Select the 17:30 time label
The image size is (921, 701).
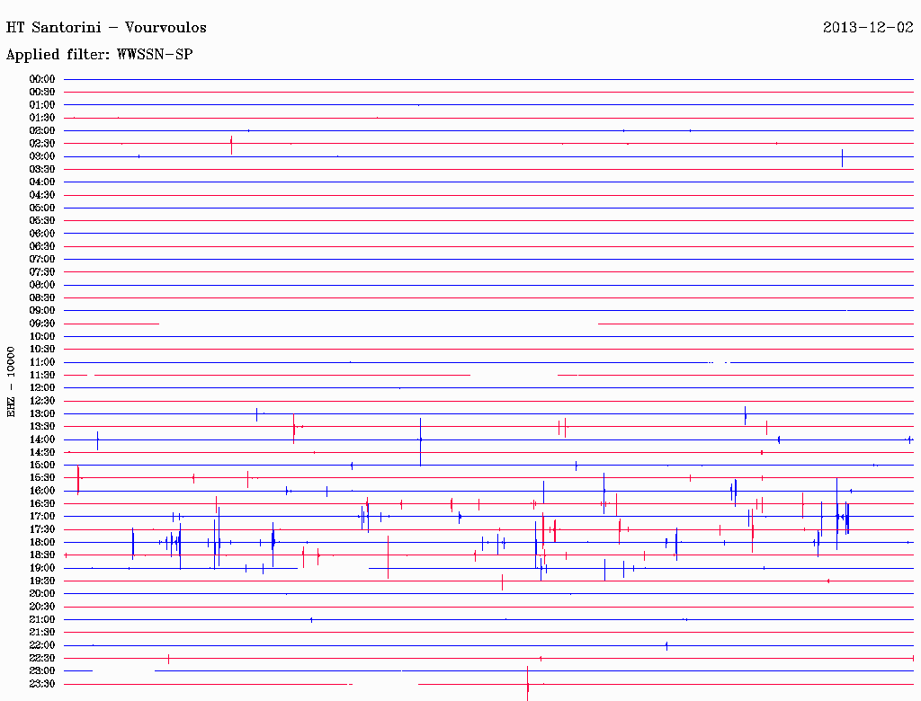coord(42,529)
